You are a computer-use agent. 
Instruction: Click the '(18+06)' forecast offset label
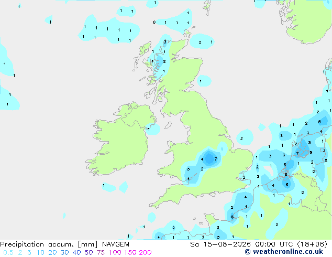tap(312, 244)
